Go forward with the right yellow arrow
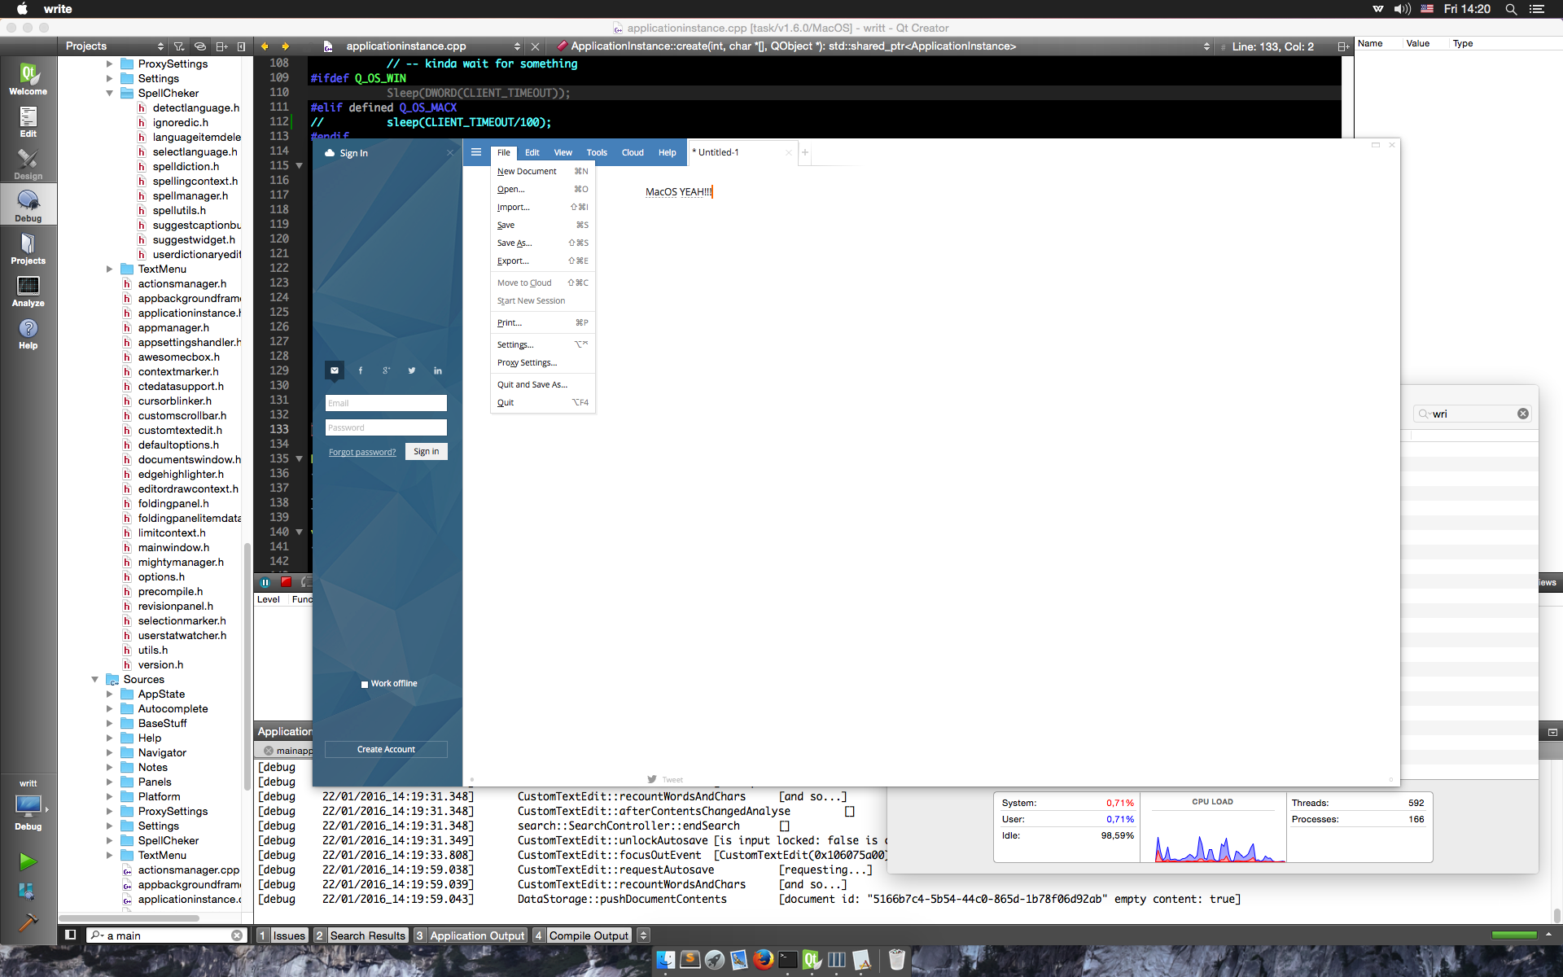Viewport: 1563px width, 977px height. 285,46
